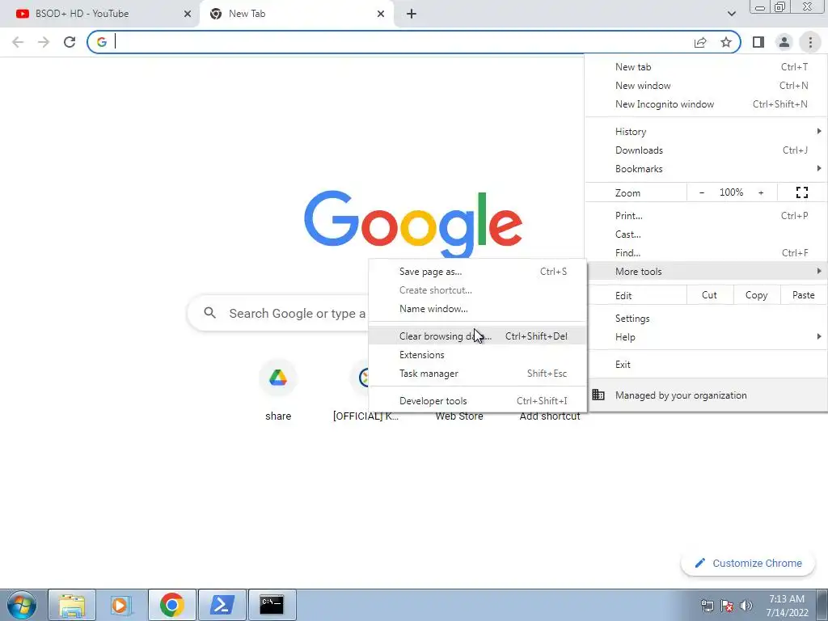
Task: Click the Chrome taskbar icon
Action: pyautogui.click(x=171, y=605)
